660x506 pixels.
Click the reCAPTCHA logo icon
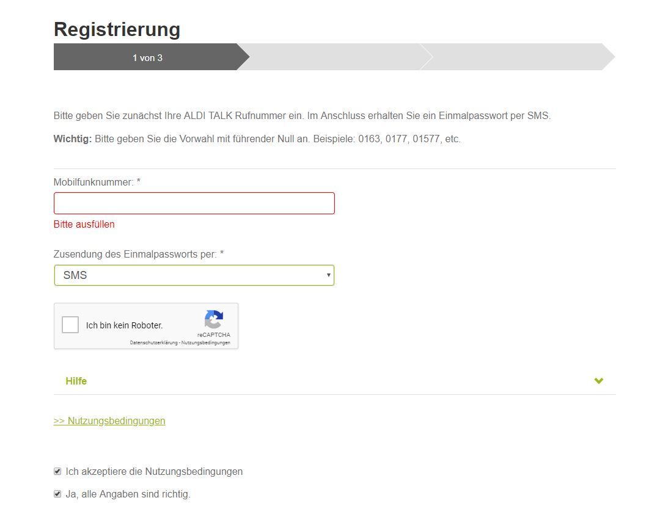(214, 320)
